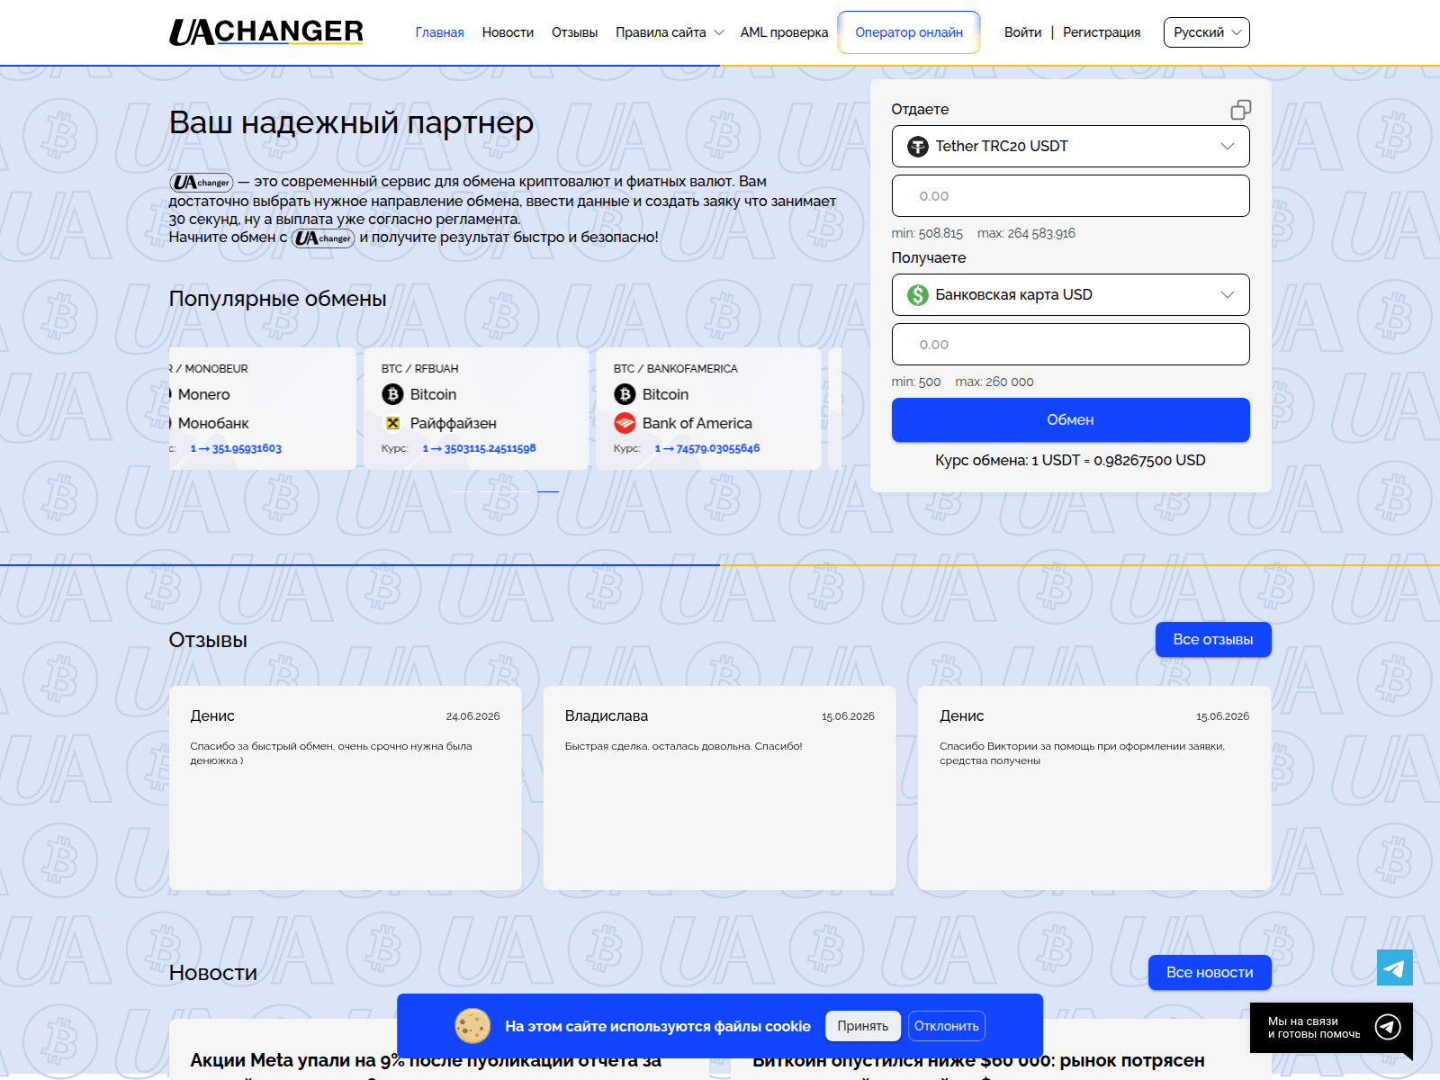This screenshot has width=1440, height=1080.
Task: Open the Monero / Монобанк exchange card
Action: 263,409
